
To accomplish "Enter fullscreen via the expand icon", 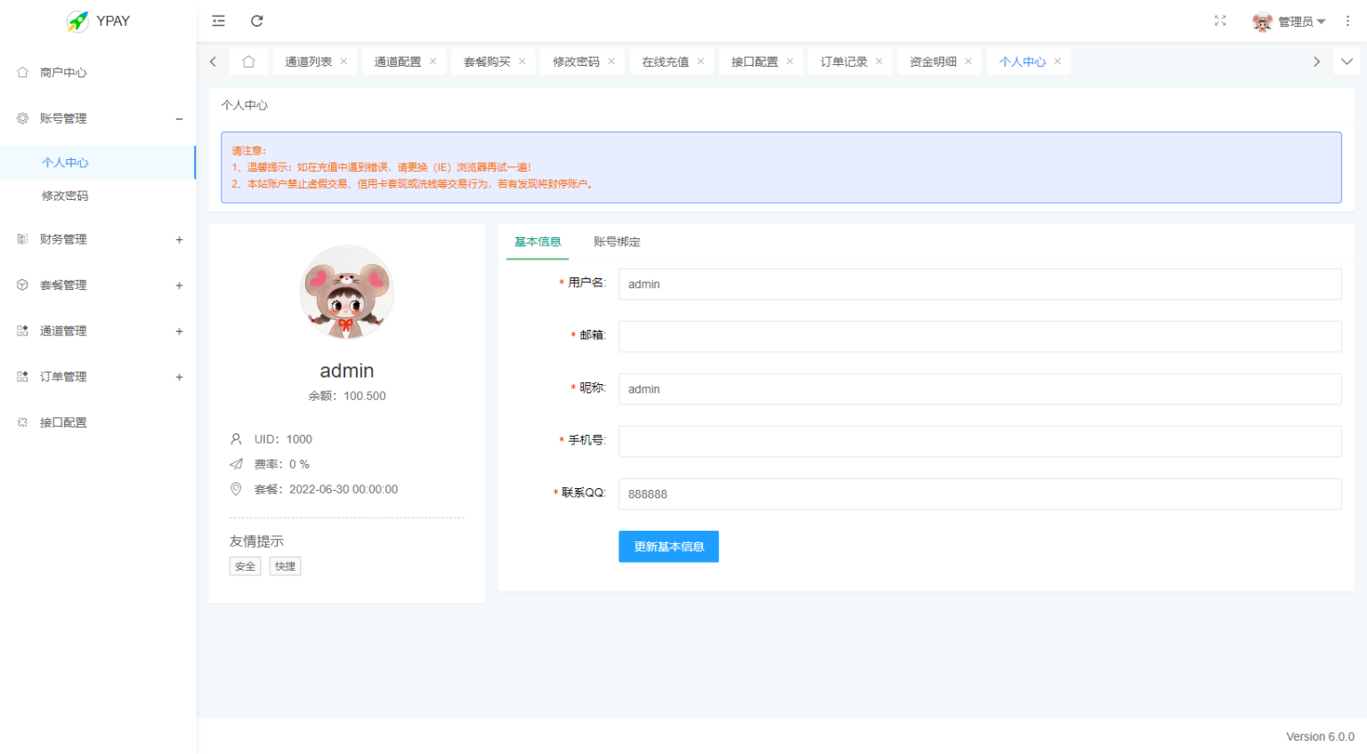I will coord(1220,20).
